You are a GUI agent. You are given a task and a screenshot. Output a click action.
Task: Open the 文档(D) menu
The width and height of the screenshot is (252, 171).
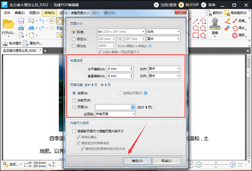[50, 13]
